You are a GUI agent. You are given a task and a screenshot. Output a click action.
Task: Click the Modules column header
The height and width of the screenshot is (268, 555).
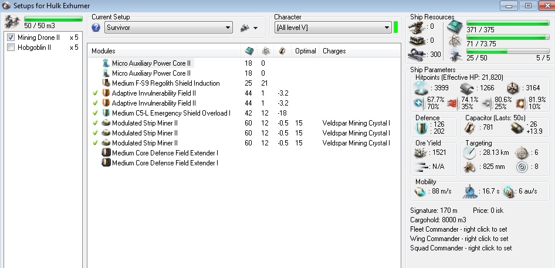(103, 51)
